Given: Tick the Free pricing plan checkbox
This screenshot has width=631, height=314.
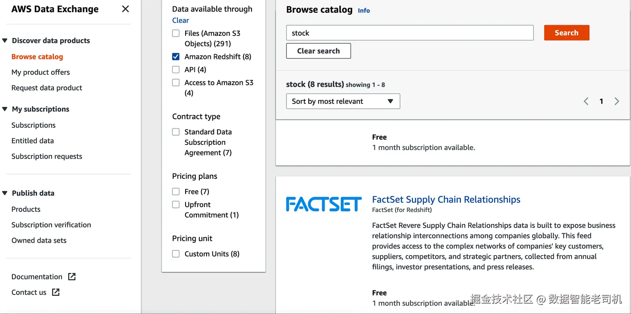Looking at the screenshot, I should [x=176, y=192].
